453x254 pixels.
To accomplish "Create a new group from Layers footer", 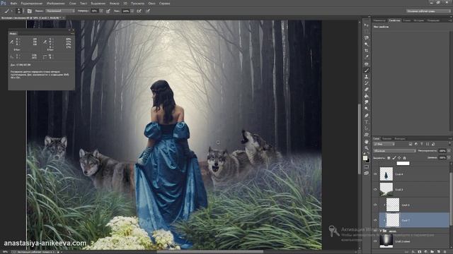I will pyautogui.click(x=432, y=252).
